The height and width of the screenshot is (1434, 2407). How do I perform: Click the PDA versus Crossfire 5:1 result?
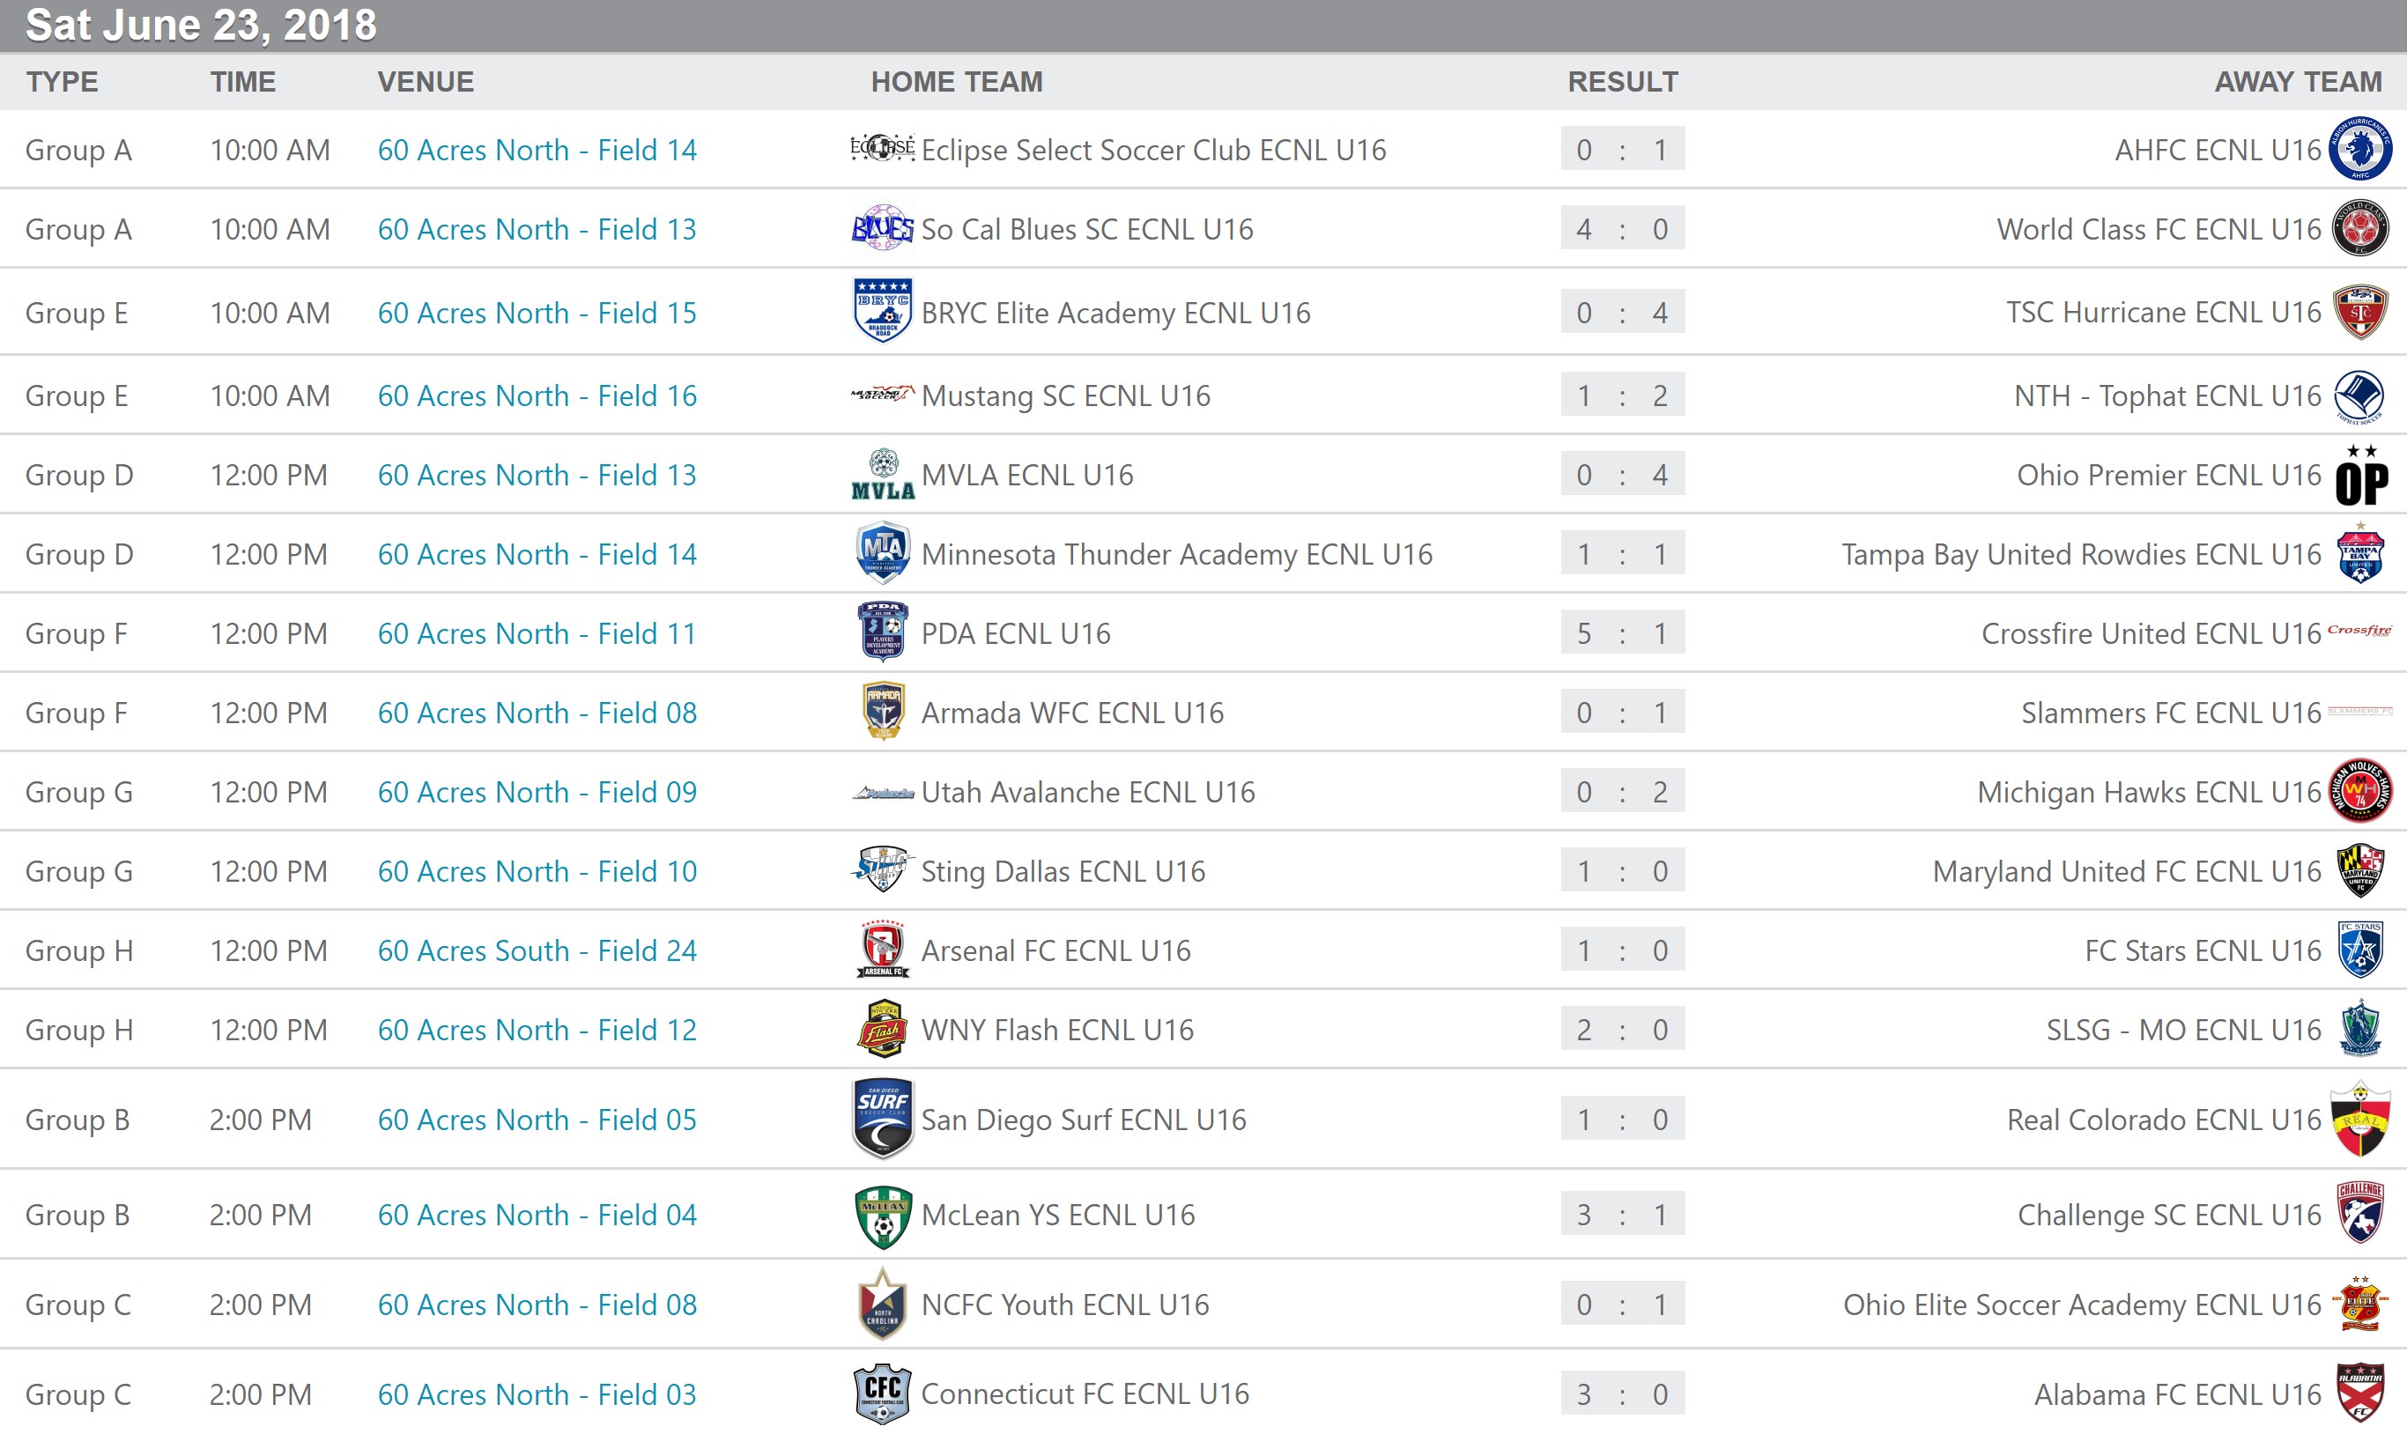click(1622, 633)
